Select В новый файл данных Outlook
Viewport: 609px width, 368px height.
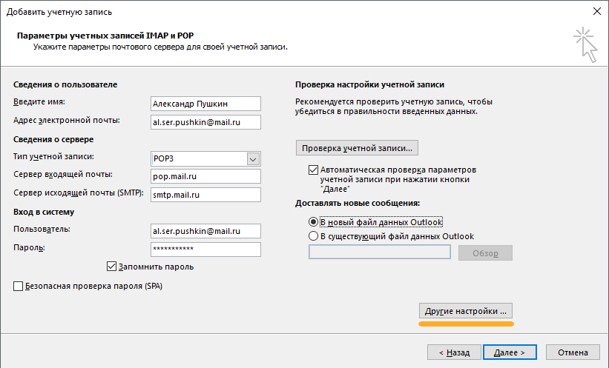point(313,222)
